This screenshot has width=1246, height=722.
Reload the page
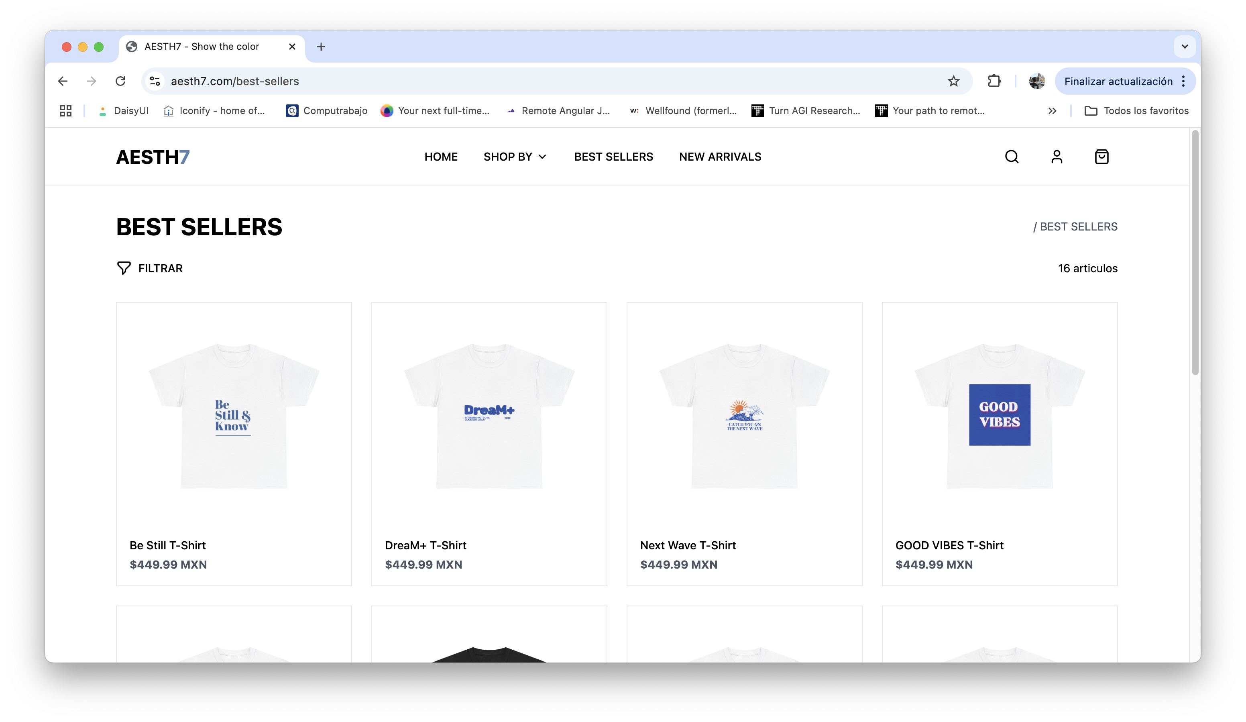coord(121,81)
